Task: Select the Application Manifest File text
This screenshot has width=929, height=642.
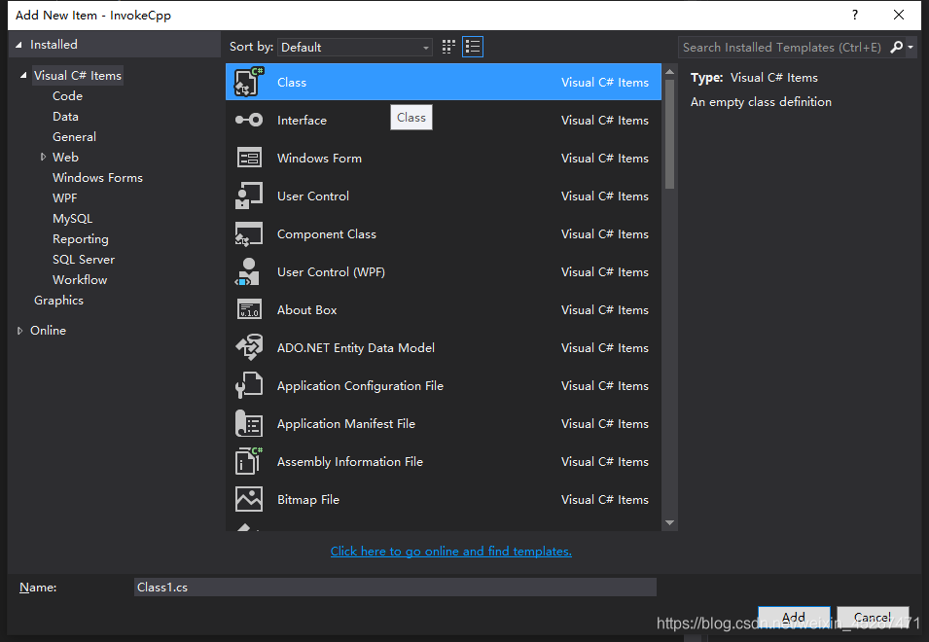Action: (x=346, y=423)
